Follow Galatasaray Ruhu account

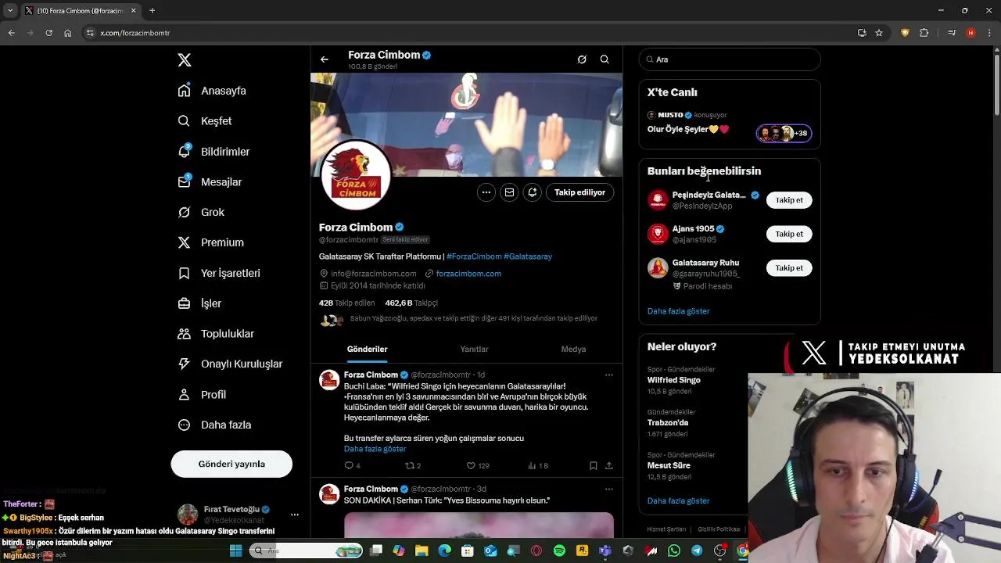(x=789, y=268)
